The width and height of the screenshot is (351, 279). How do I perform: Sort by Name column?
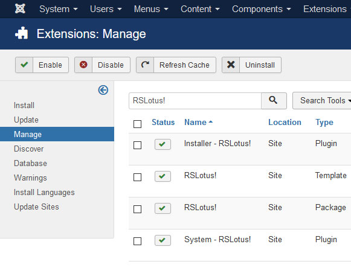tap(198, 122)
